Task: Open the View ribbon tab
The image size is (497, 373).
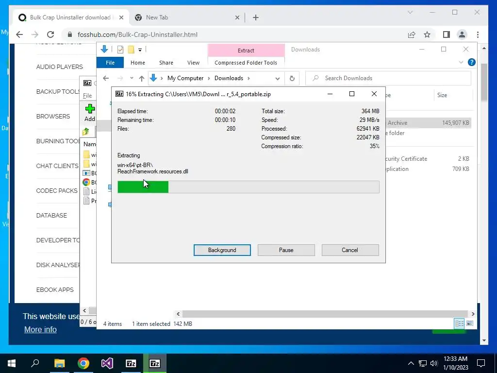Action: 193,63
